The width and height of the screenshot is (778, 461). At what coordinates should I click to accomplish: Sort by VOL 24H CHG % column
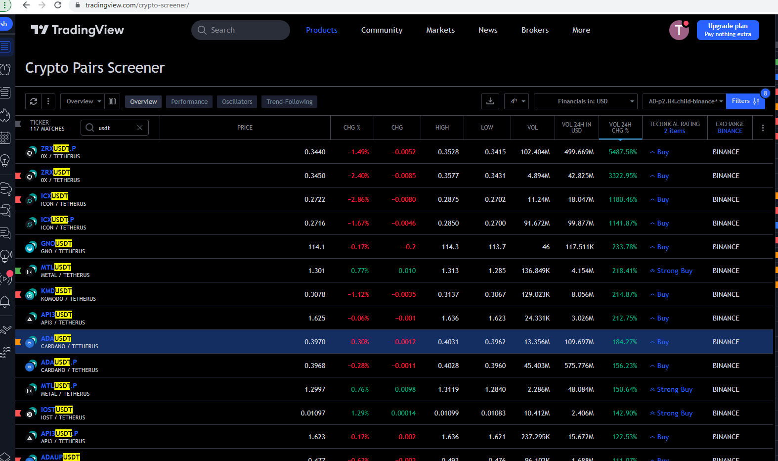(620, 128)
